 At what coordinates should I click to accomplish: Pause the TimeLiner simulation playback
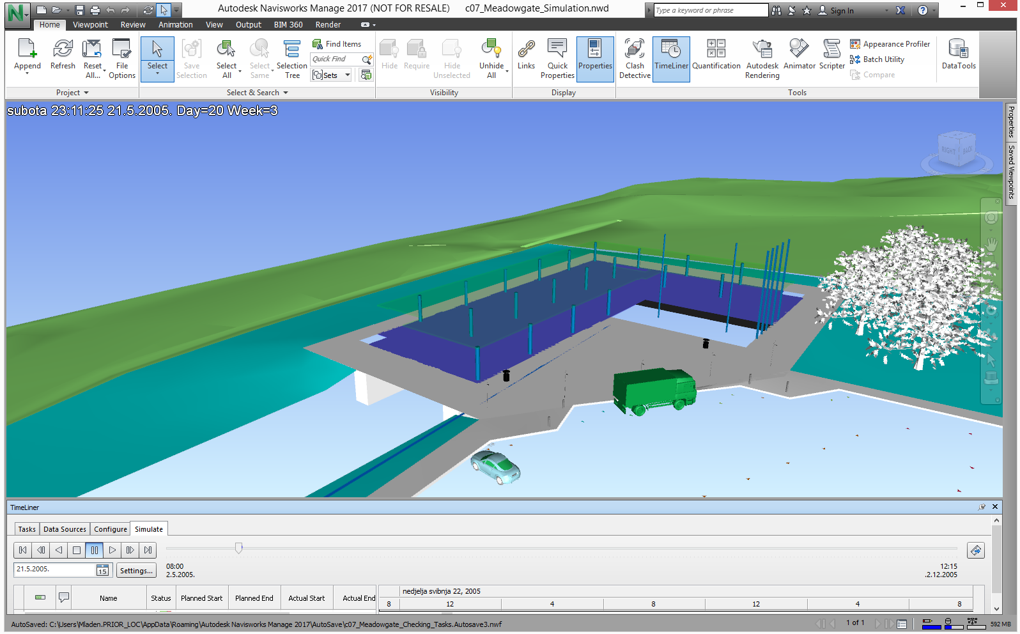pyautogui.click(x=95, y=550)
